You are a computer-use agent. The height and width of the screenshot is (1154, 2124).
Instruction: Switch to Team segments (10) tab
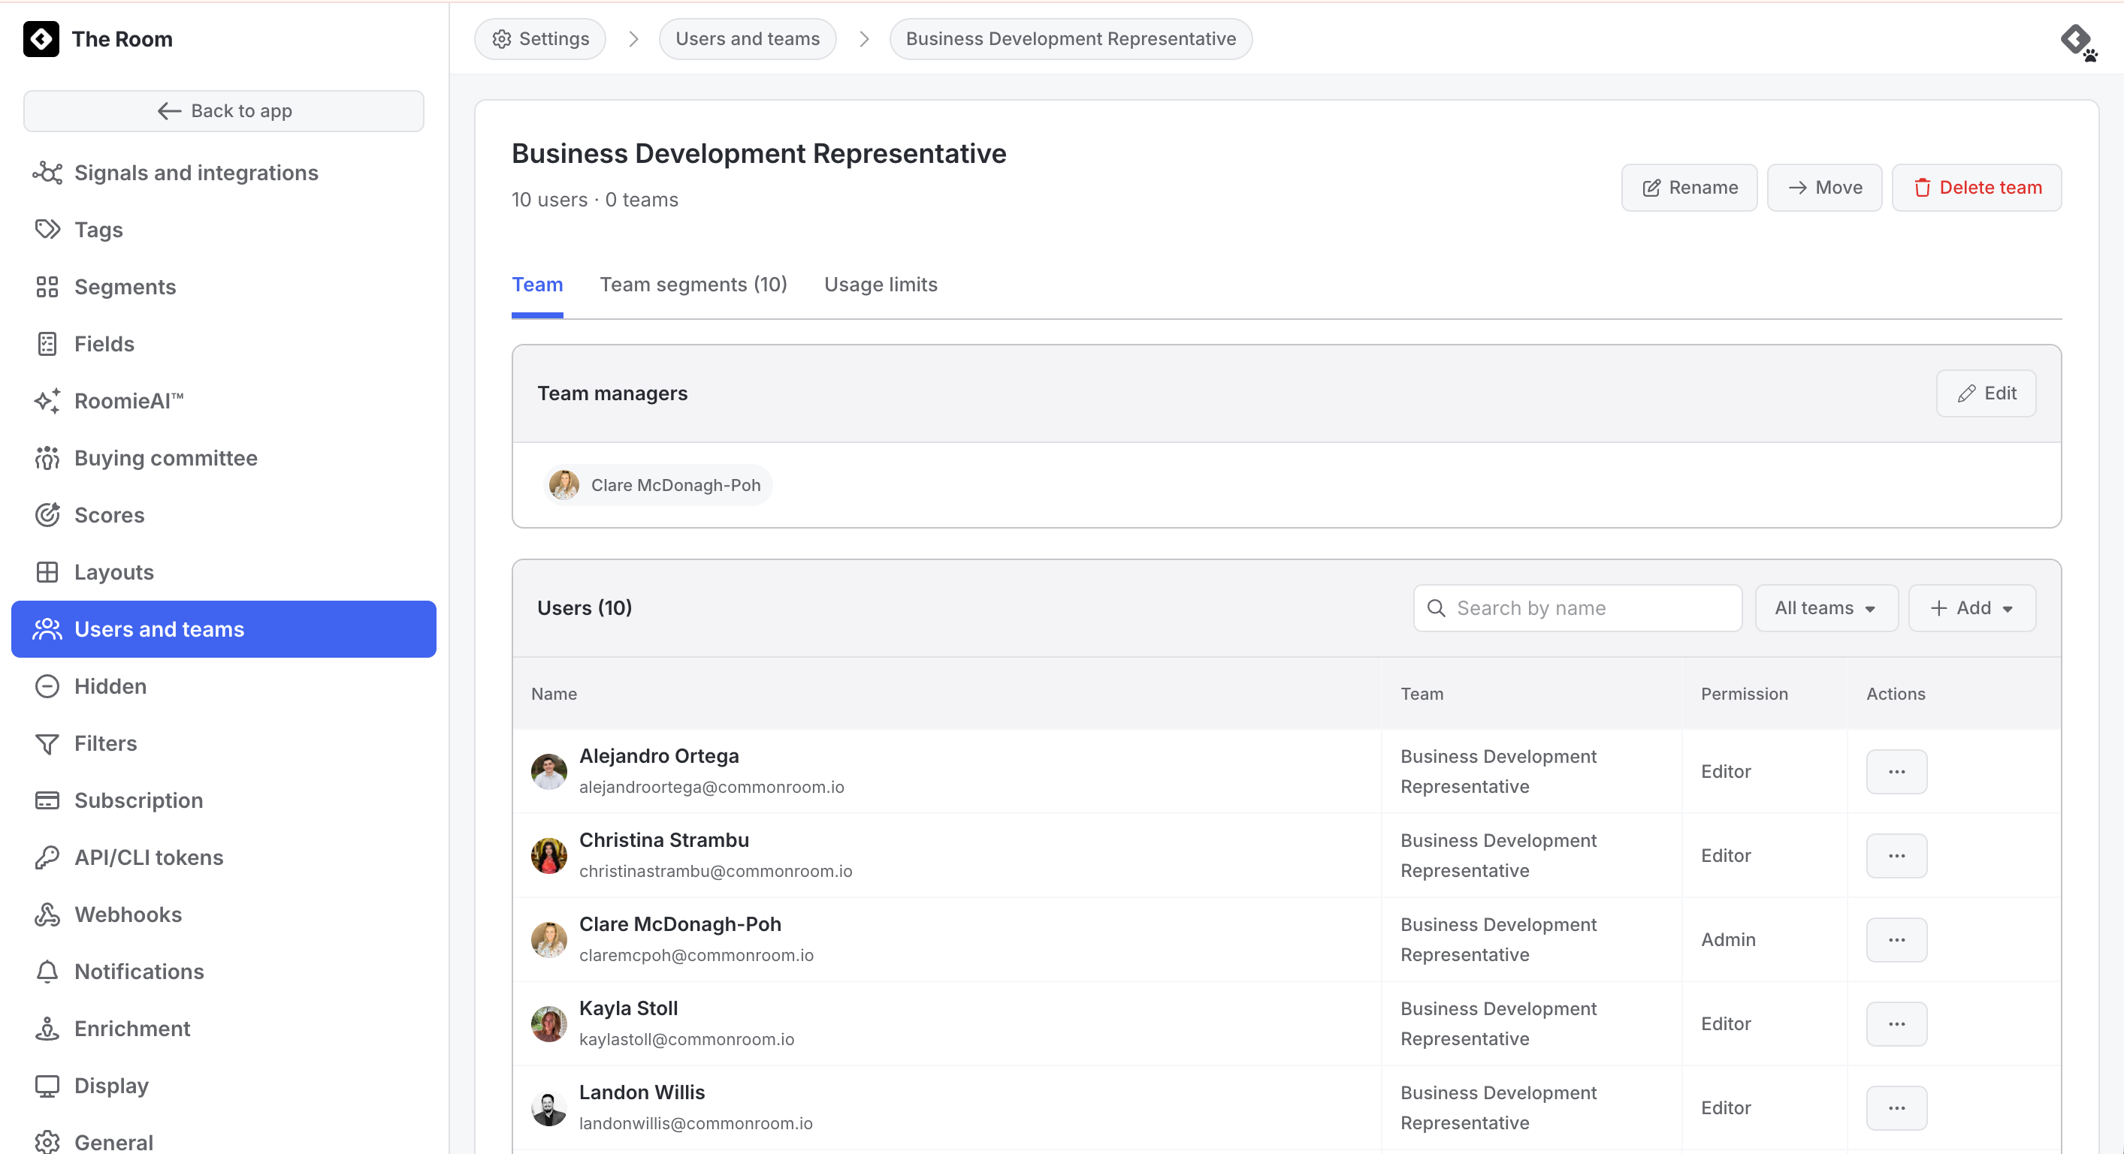(x=693, y=285)
